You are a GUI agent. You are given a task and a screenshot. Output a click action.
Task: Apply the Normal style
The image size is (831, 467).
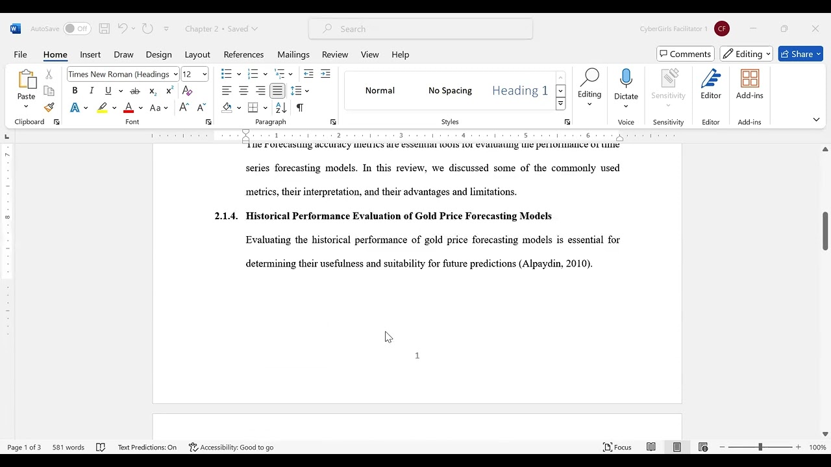pyautogui.click(x=380, y=90)
